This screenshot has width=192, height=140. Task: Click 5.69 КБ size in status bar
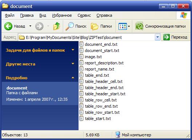(x=92, y=135)
